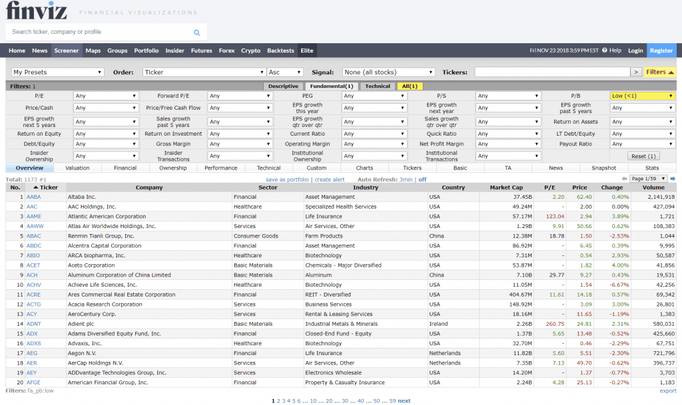682x405 pixels.
Task: Open Backtests in navigation bar
Action: point(280,51)
